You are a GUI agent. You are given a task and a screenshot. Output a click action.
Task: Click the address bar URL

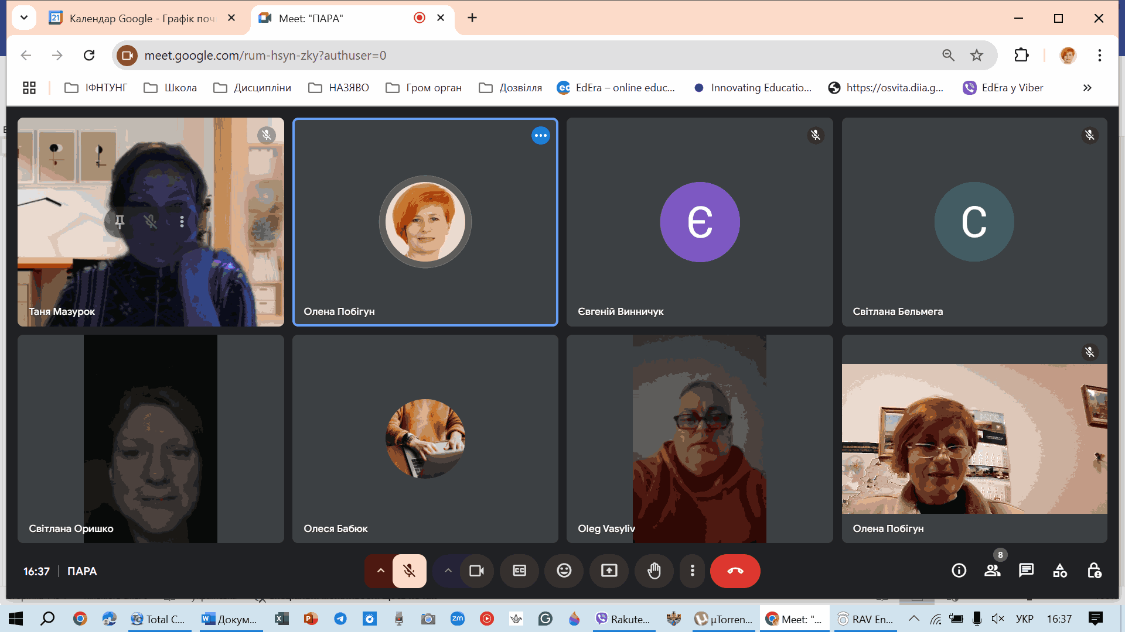coord(265,56)
